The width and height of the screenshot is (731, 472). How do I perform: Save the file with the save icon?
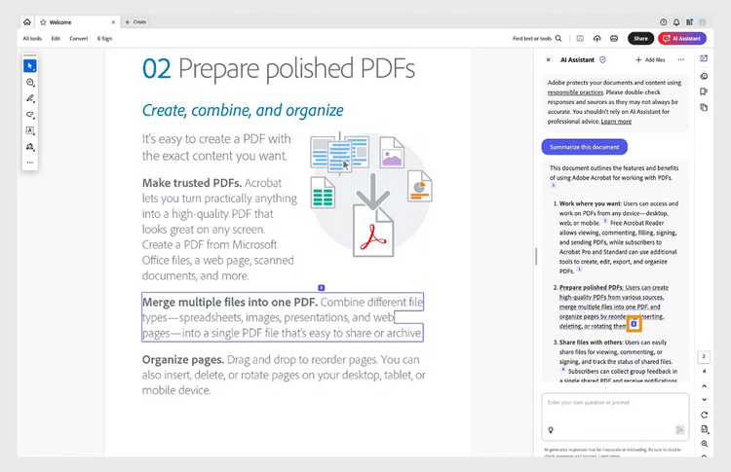click(x=580, y=39)
